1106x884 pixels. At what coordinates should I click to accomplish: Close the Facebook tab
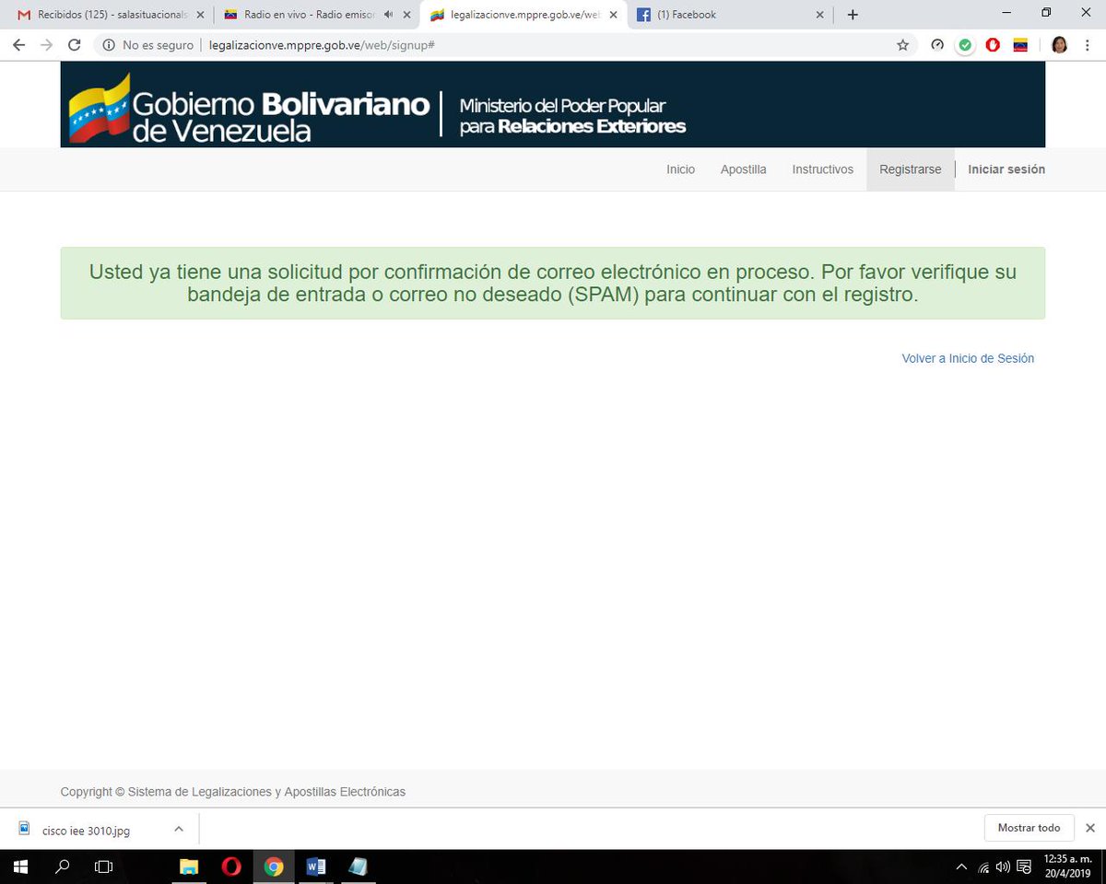819,15
